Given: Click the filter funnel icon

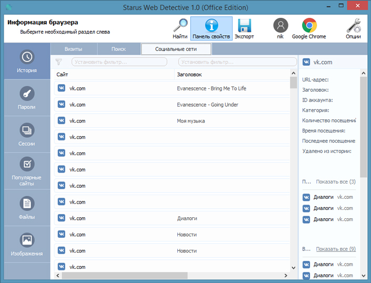Looking at the screenshot, I should click(x=59, y=62).
